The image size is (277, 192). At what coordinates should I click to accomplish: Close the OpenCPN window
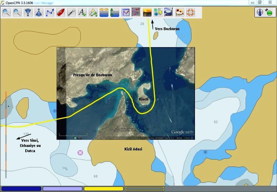click(270, 2)
